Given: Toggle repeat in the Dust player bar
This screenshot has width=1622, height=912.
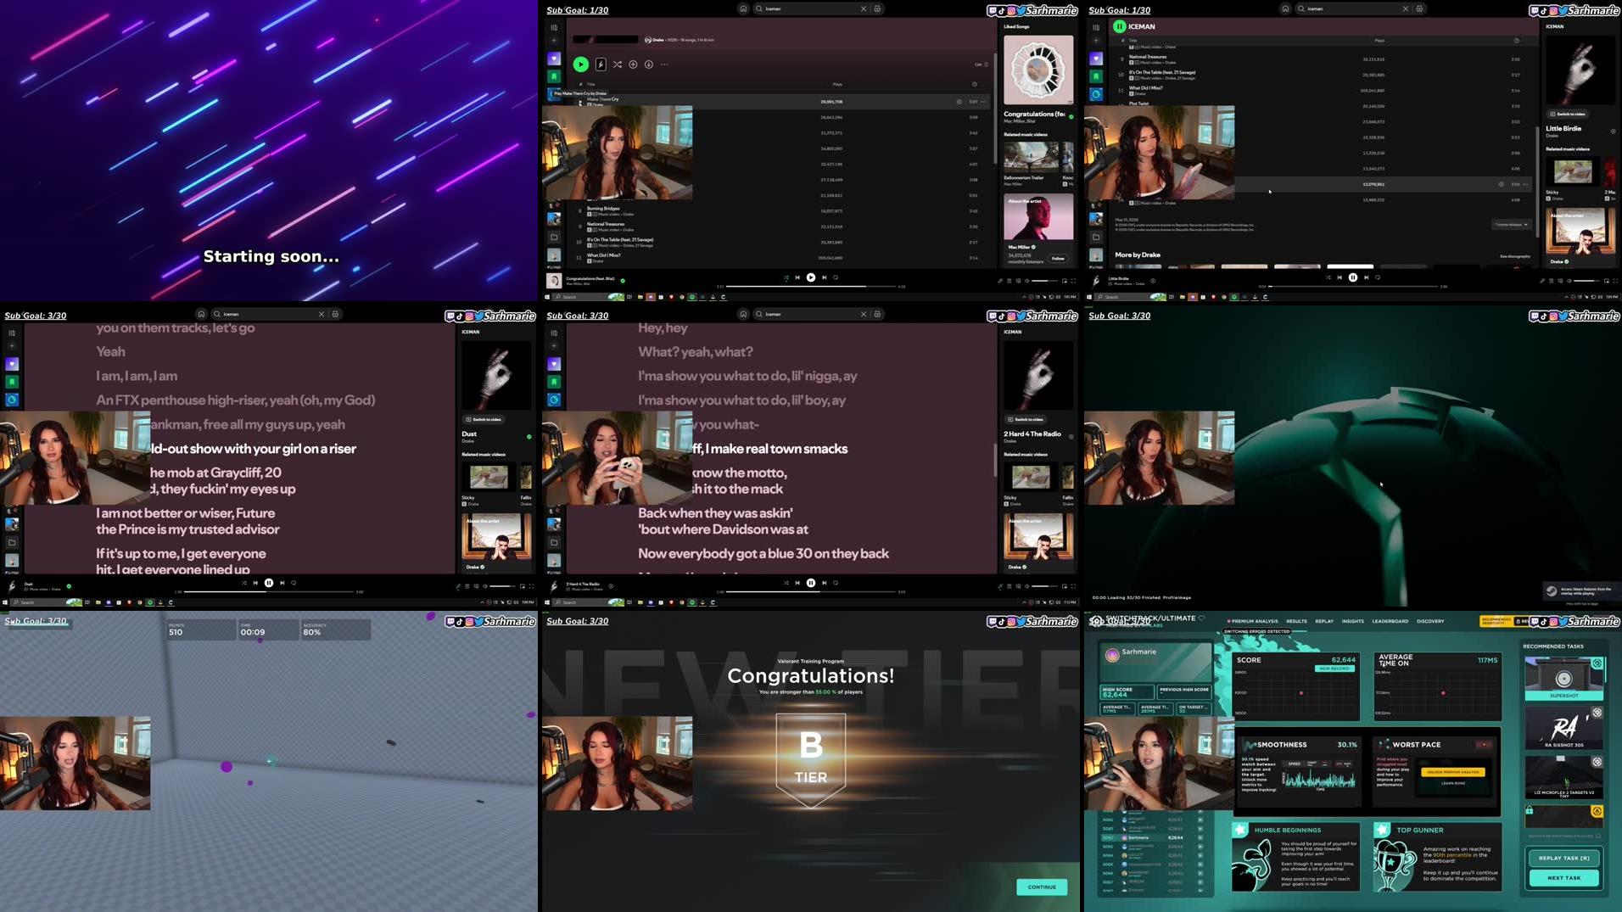Looking at the screenshot, I should pos(294,583).
